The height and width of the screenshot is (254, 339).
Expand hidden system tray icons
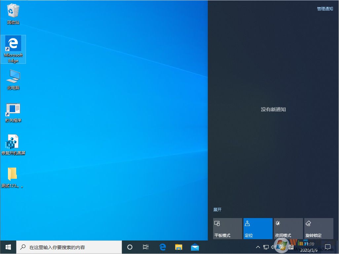[x=258, y=247]
